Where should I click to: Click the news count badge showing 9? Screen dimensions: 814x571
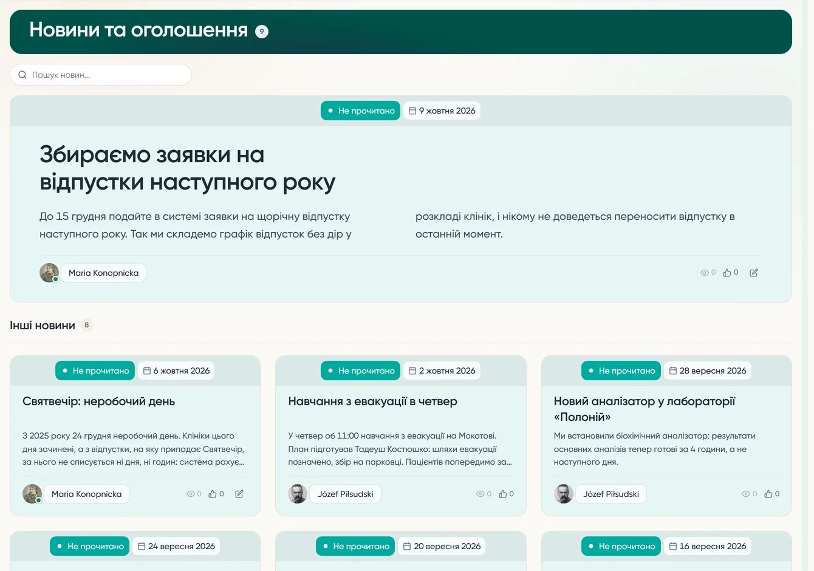(262, 32)
